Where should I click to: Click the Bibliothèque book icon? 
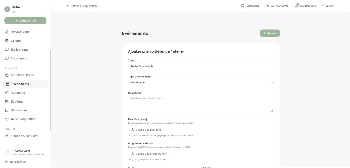7,50
